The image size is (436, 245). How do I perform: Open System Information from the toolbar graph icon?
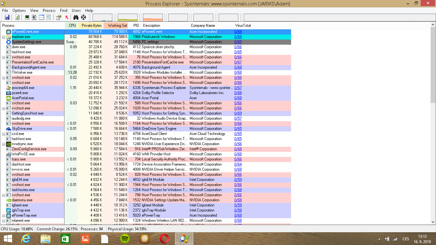27,17
